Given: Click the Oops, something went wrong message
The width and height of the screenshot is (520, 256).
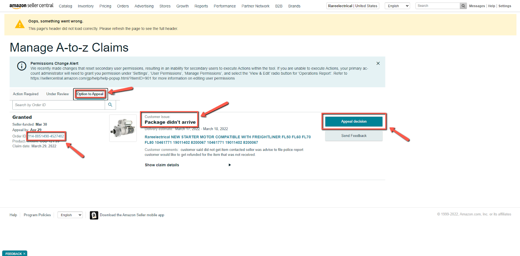Looking at the screenshot, I should coord(56,21).
